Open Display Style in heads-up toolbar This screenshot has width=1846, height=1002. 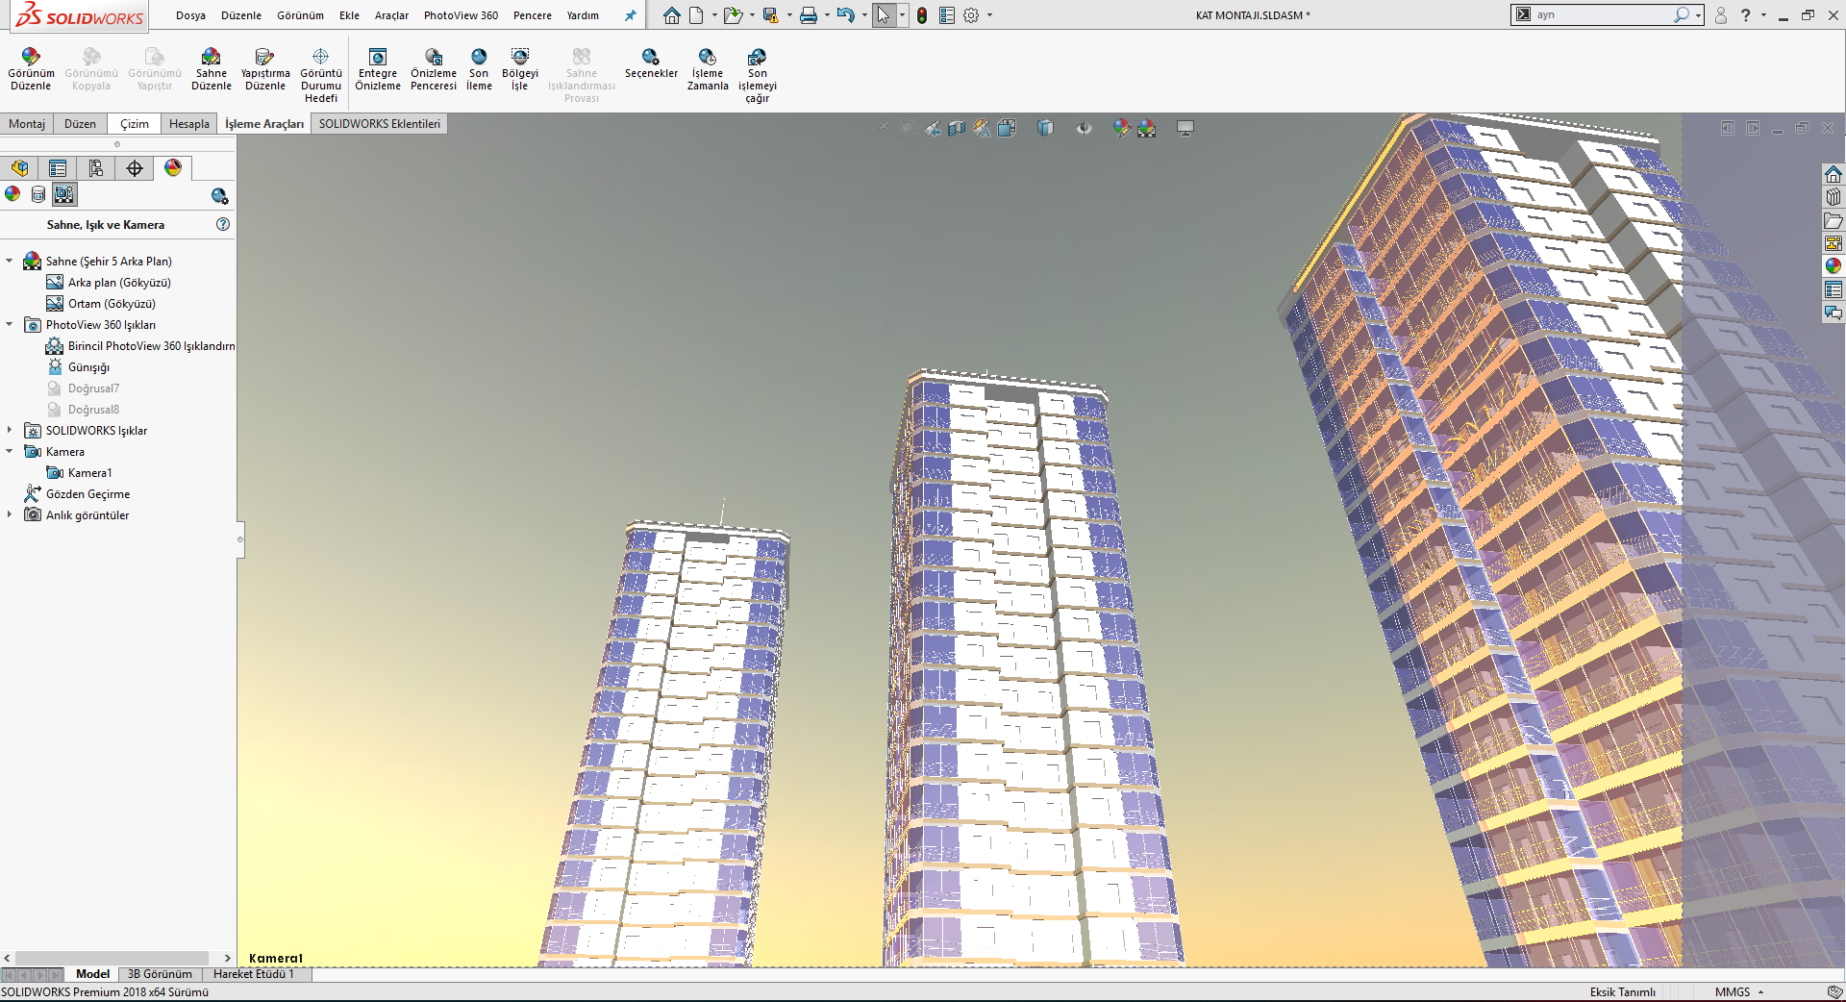[x=1045, y=128]
